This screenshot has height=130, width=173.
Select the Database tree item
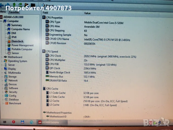[x=14, y=99]
